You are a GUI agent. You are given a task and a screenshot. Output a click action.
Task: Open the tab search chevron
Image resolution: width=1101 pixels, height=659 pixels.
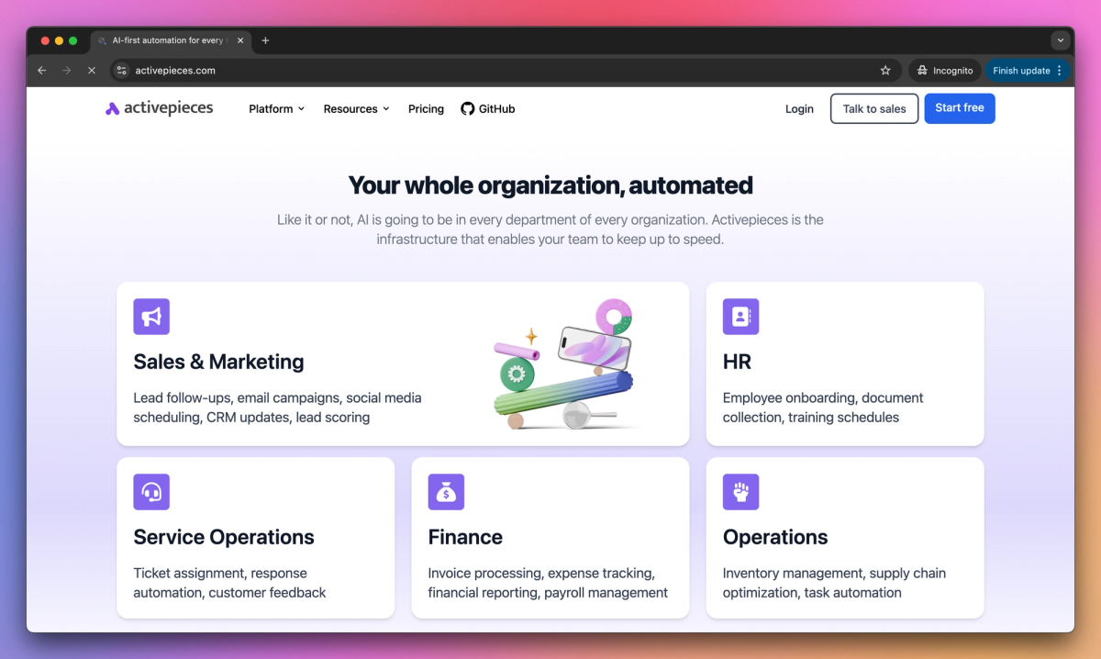click(x=1061, y=40)
